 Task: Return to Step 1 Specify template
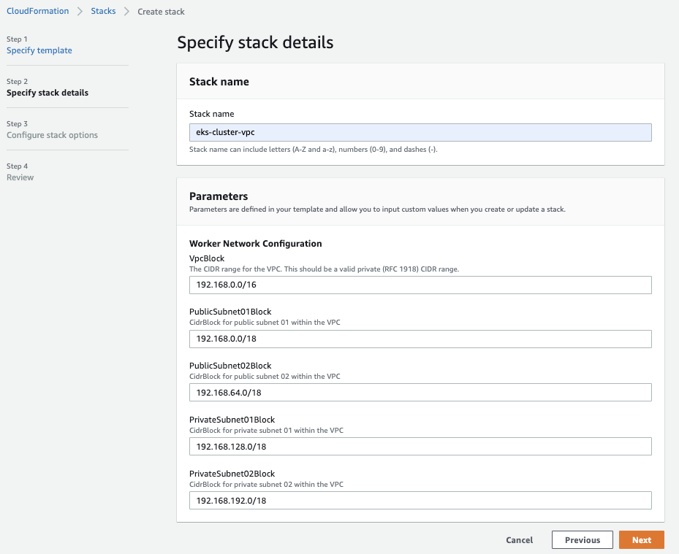[x=39, y=50]
